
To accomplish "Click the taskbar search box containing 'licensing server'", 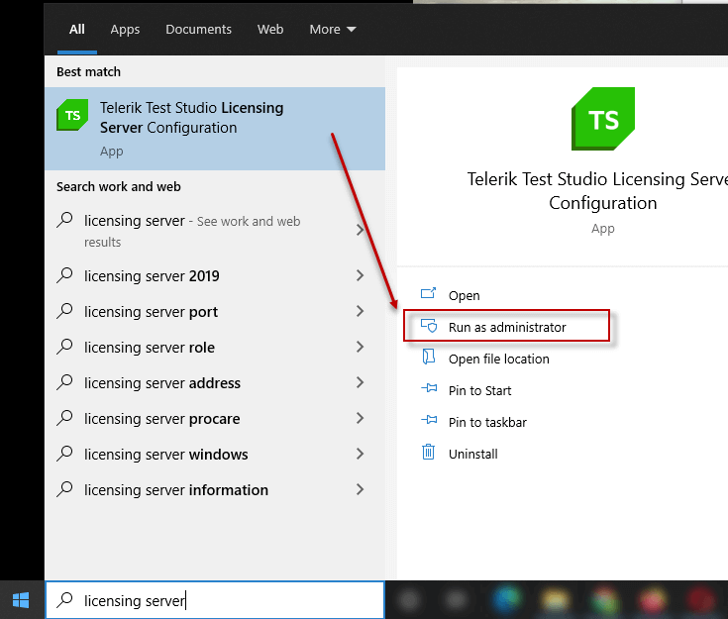I will click(x=215, y=600).
